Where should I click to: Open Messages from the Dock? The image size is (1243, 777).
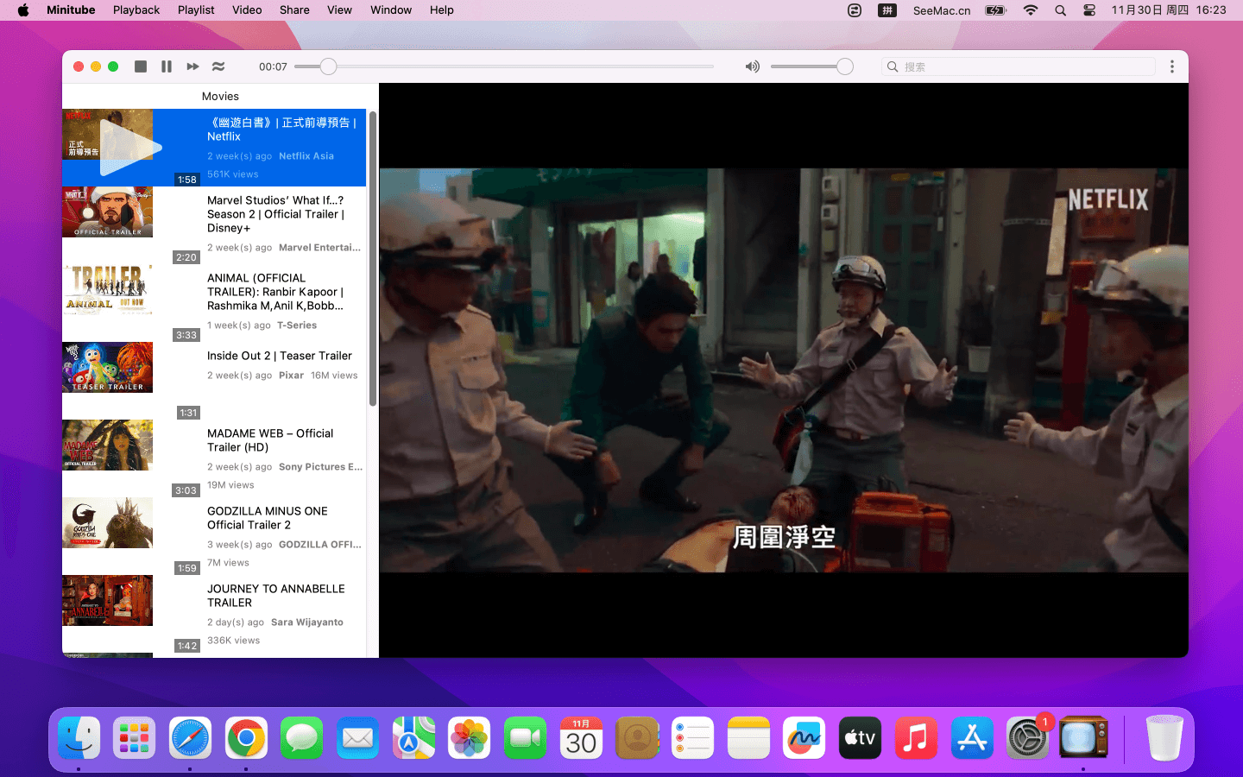click(302, 738)
